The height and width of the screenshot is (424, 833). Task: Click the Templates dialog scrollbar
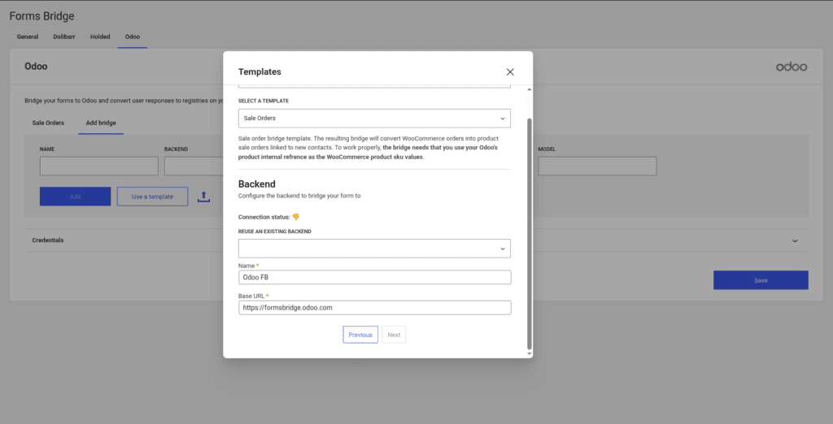coord(529,233)
